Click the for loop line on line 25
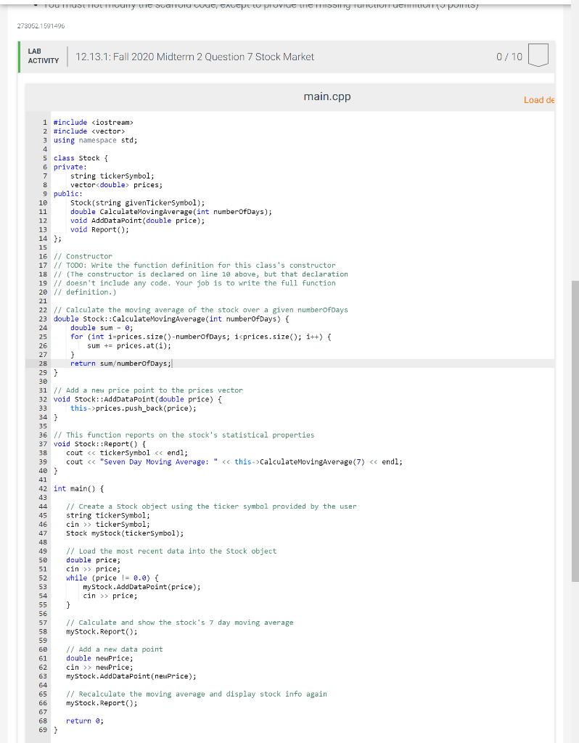The width and height of the screenshot is (579, 743). [x=200, y=337]
